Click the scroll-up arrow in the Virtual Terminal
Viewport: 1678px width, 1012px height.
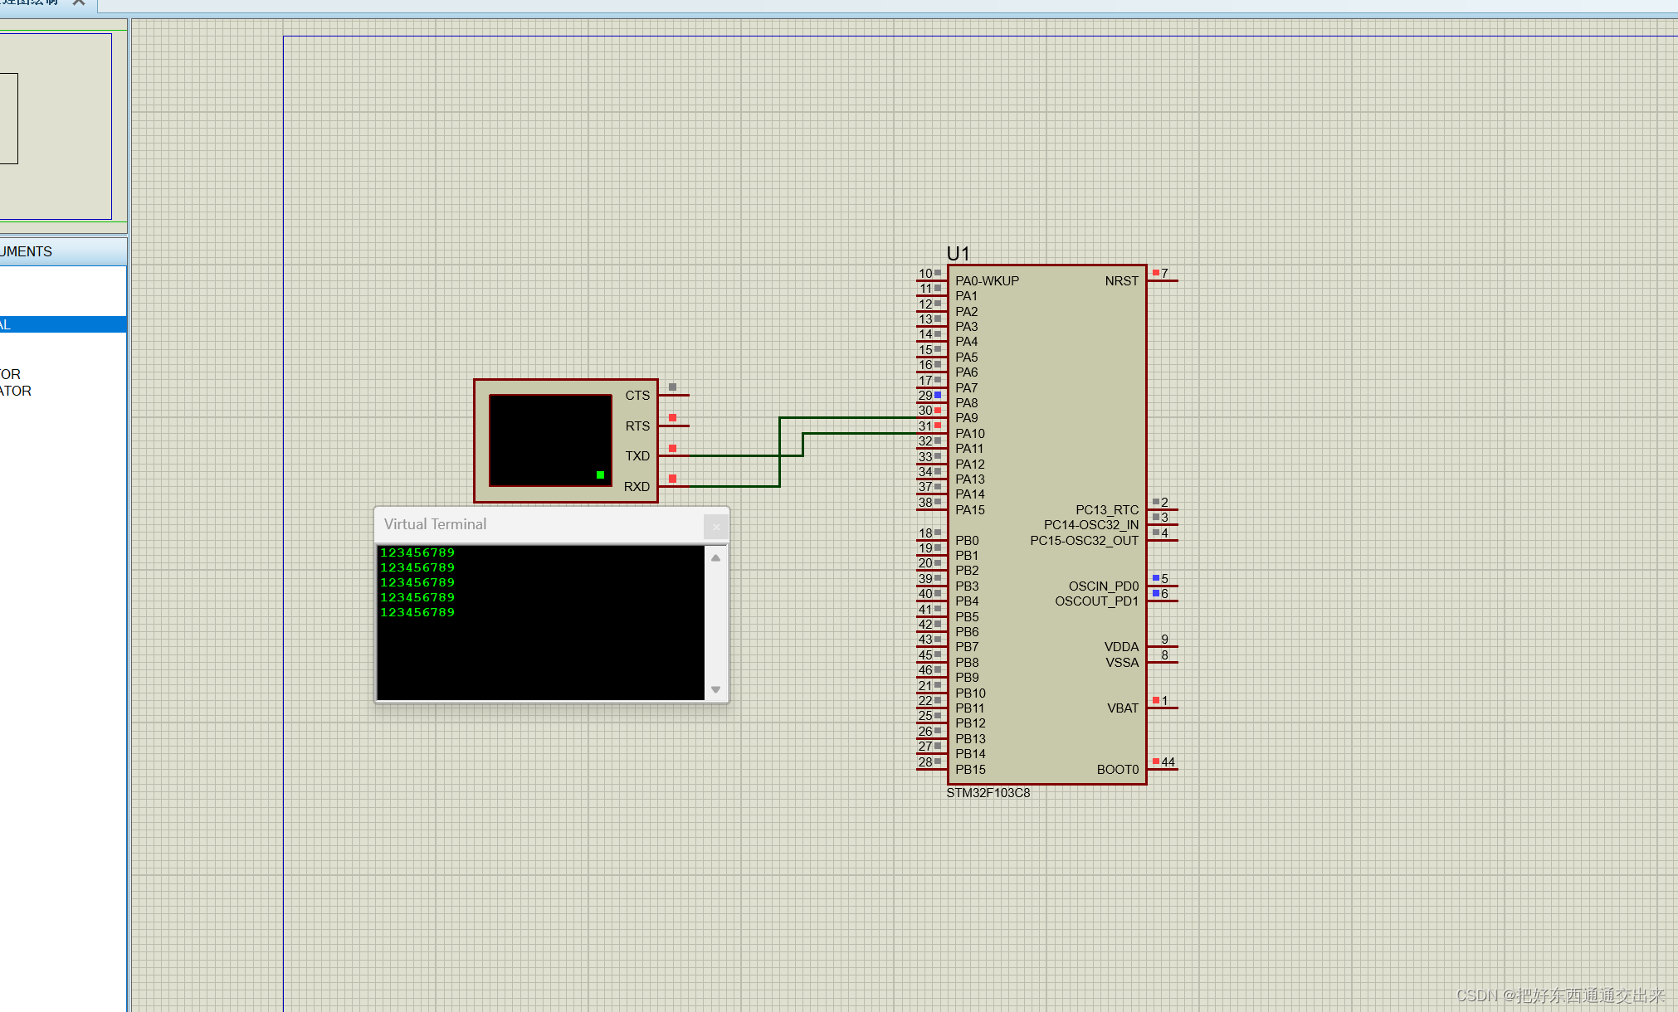[x=715, y=557]
